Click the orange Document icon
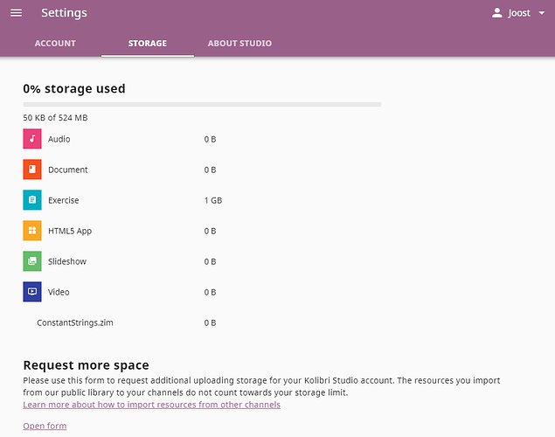The image size is (555, 437). tap(32, 170)
